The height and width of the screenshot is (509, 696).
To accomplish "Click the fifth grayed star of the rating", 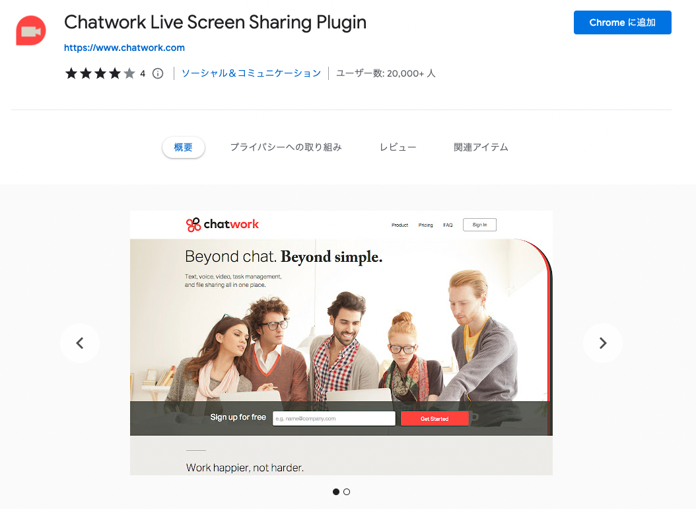I will 129,73.
